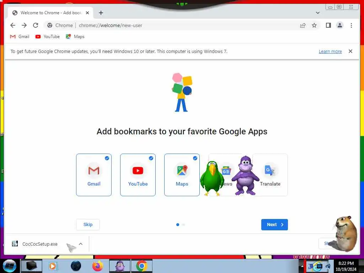Screen dimensions: 364x273
Task: Click the second page indicator dot
Action: tap(184, 225)
